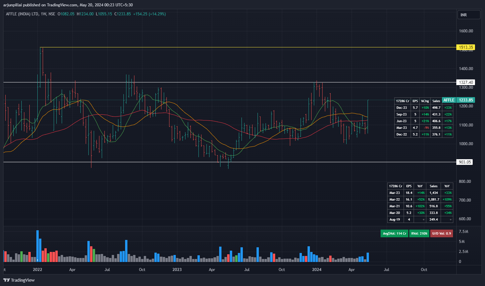Viewport: 485px width, 286px height.
Task: Click the Avg$Vol: 114 Cr badge
Action: 395,234
